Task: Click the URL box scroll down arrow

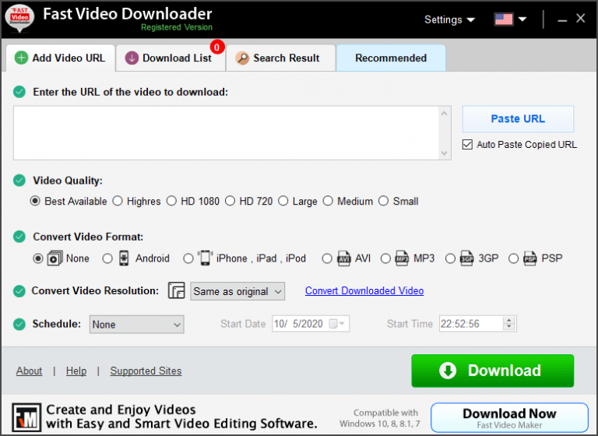Action: click(444, 153)
